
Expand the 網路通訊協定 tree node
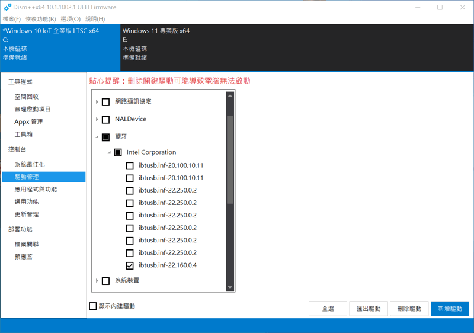97,102
